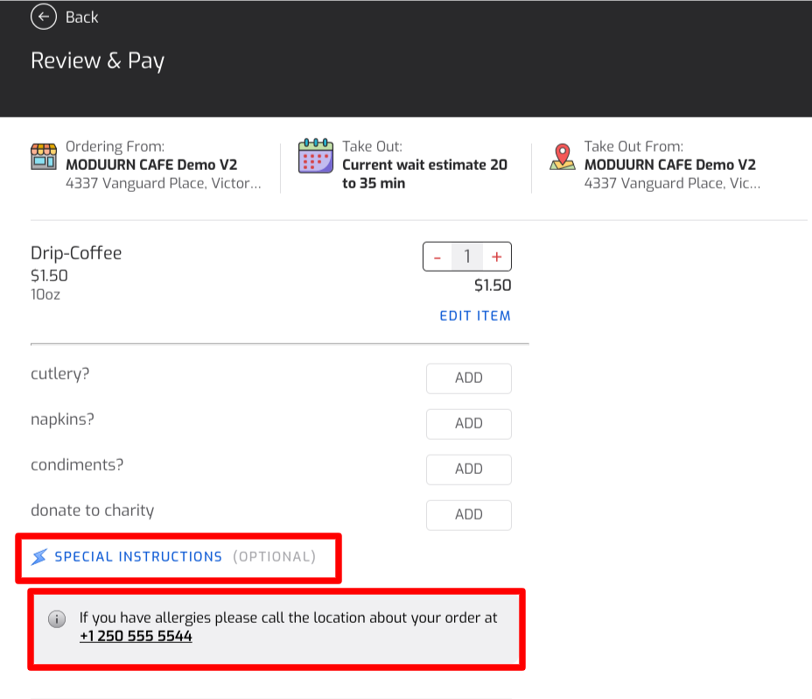
Task: Click the Drip-Coffee item name
Action: pos(76,253)
